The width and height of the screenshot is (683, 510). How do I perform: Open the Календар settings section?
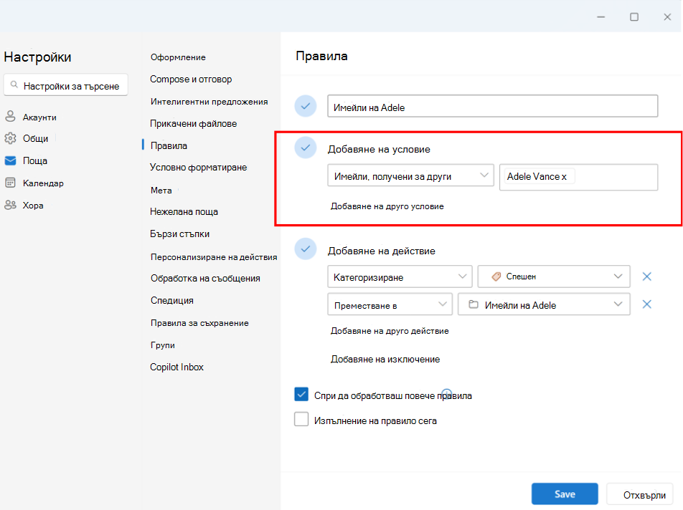click(34, 183)
